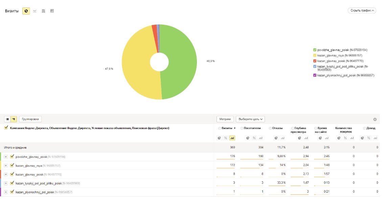The image size is (382, 199).
Task: Expand the kazan_plyonochnyj_pol_poisk row
Action: pos(6,192)
